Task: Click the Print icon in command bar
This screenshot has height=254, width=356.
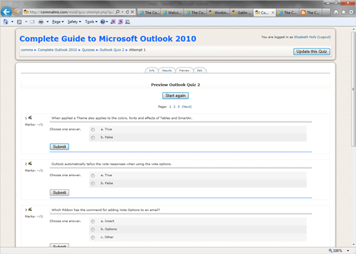Action: coord(41,22)
